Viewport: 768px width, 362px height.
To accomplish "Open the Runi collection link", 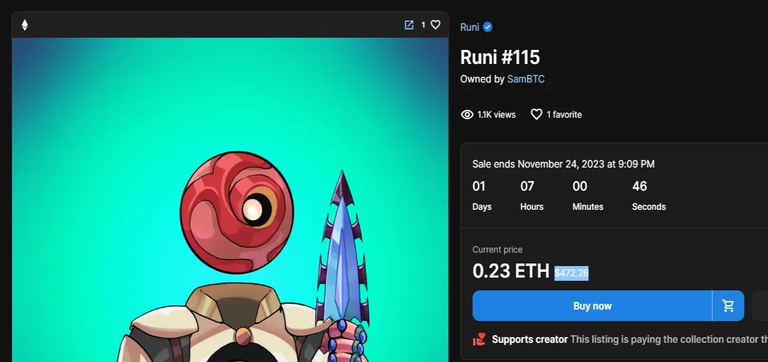I will [x=470, y=27].
